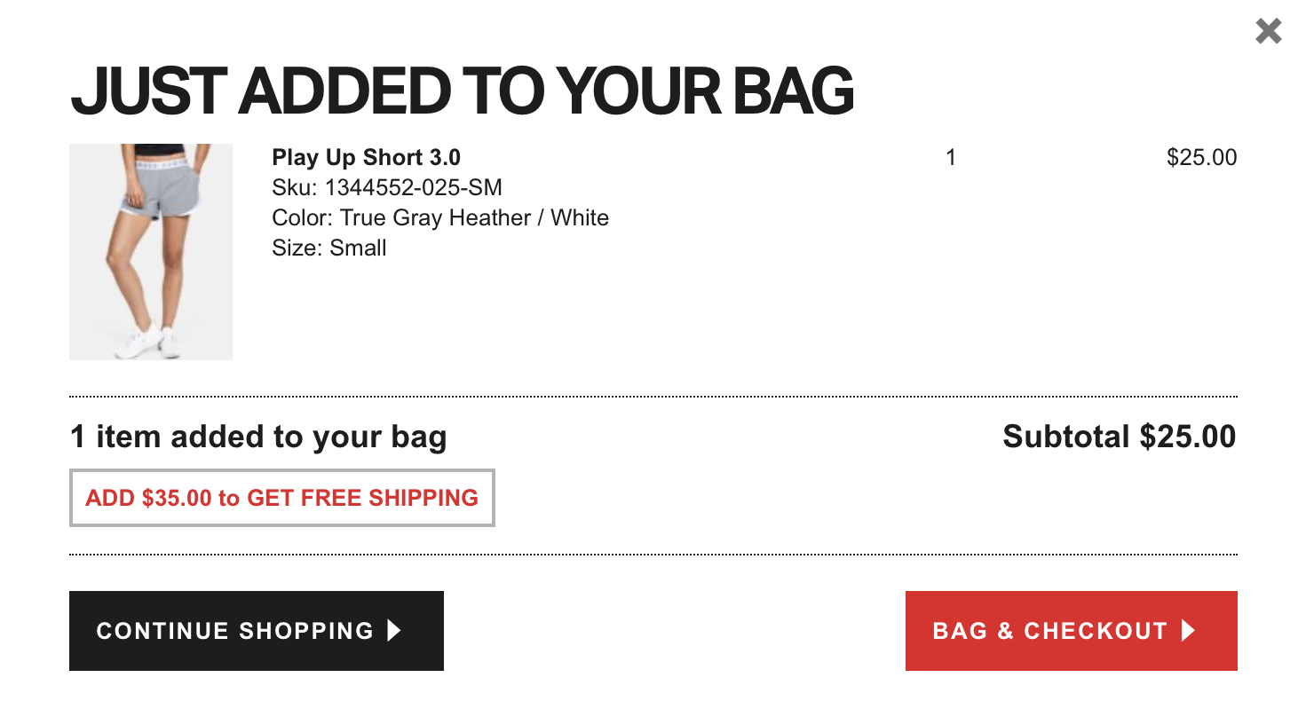Click the arrow icon beside Continue Shopping
This screenshot has width=1306, height=709.
[394, 631]
